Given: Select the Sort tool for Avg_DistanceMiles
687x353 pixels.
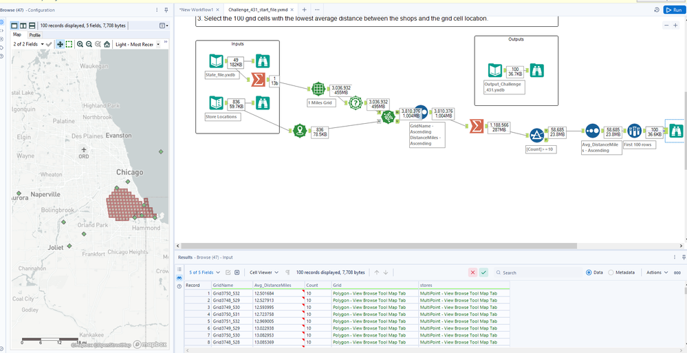Looking at the screenshot, I should (x=592, y=131).
